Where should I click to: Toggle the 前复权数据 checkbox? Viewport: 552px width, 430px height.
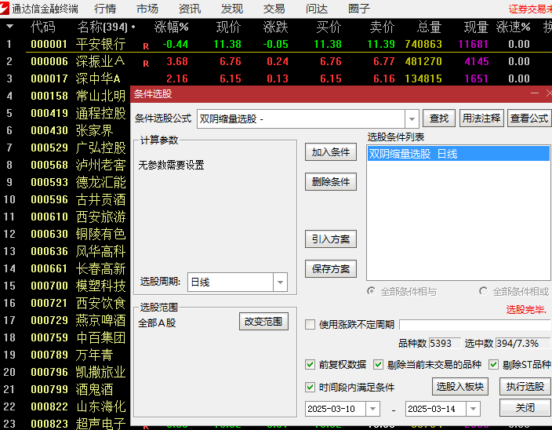pos(310,365)
